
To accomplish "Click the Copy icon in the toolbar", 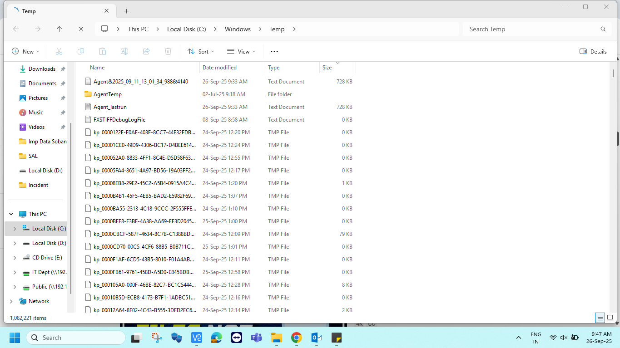I will (80, 51).
